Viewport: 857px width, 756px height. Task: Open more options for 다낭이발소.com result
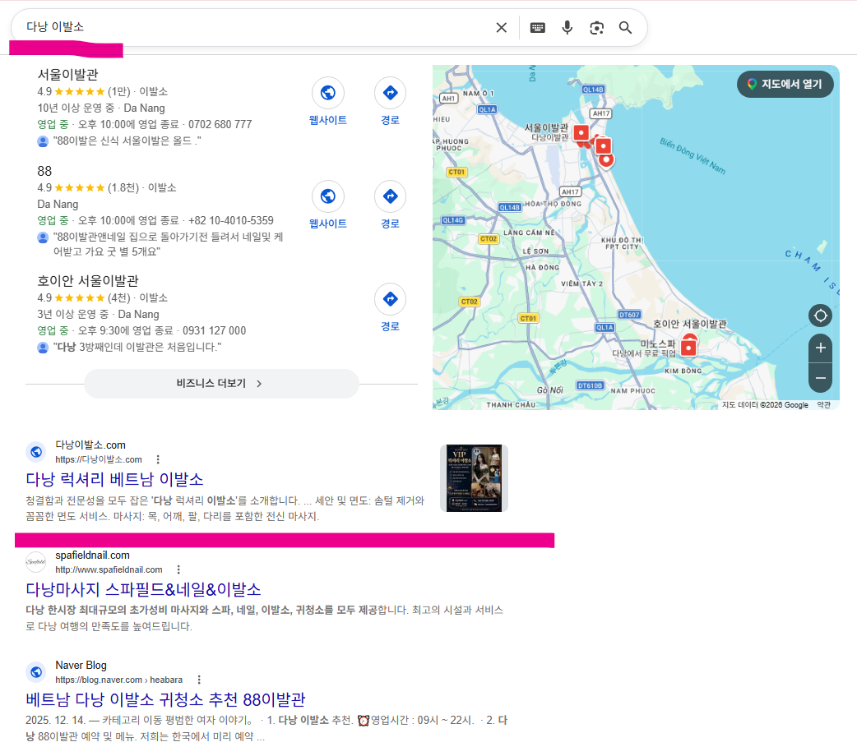[x=158, y=459]
